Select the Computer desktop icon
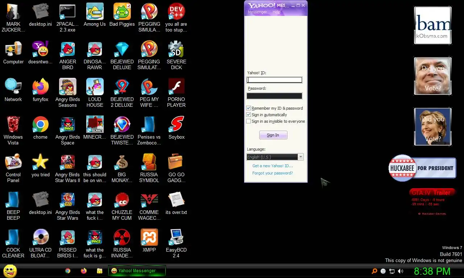The image size is (464, 278). [x=13, y=49]
